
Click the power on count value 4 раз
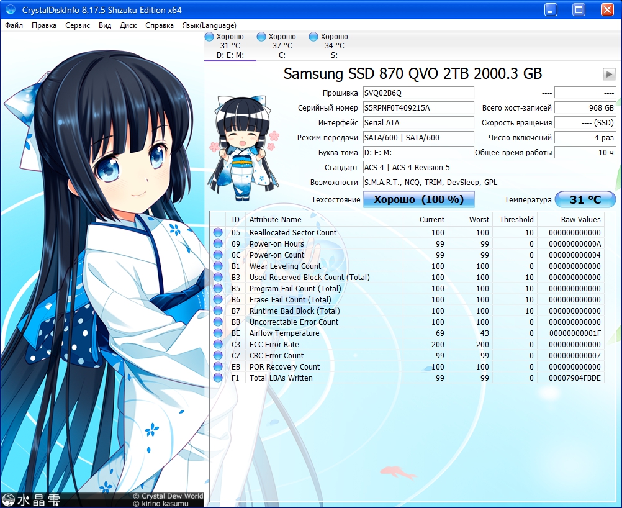[x=585, y=138]
